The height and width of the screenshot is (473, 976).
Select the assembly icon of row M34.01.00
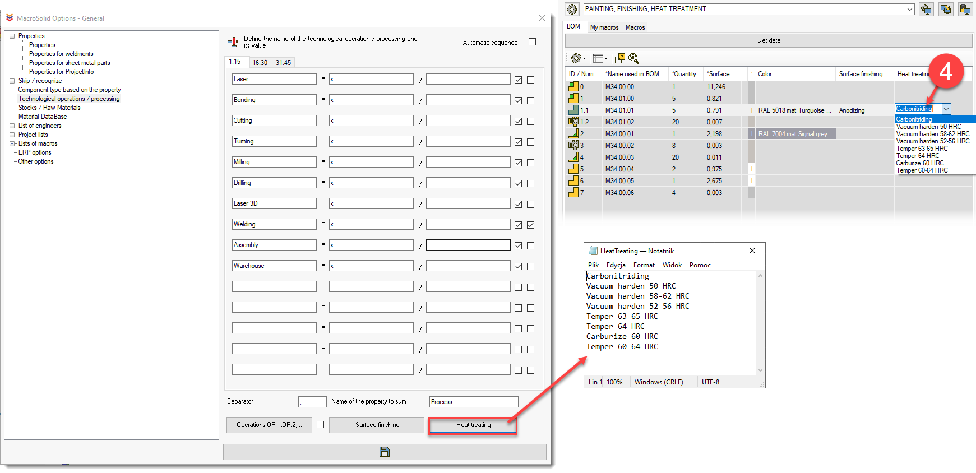[573, 98]
